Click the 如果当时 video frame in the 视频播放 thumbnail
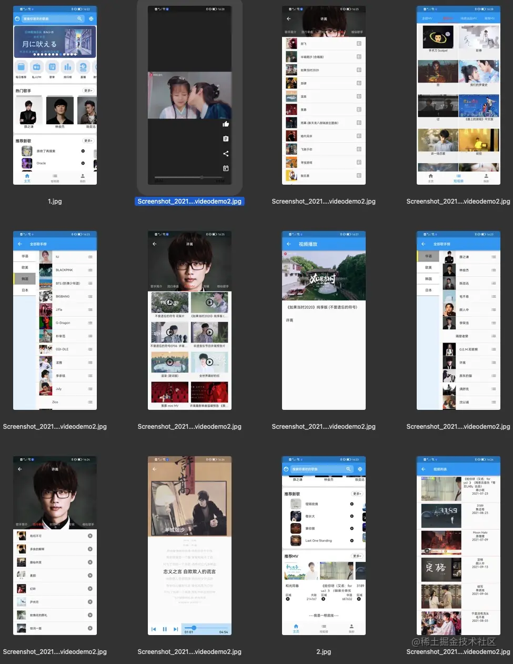 (x=324, y=276)
